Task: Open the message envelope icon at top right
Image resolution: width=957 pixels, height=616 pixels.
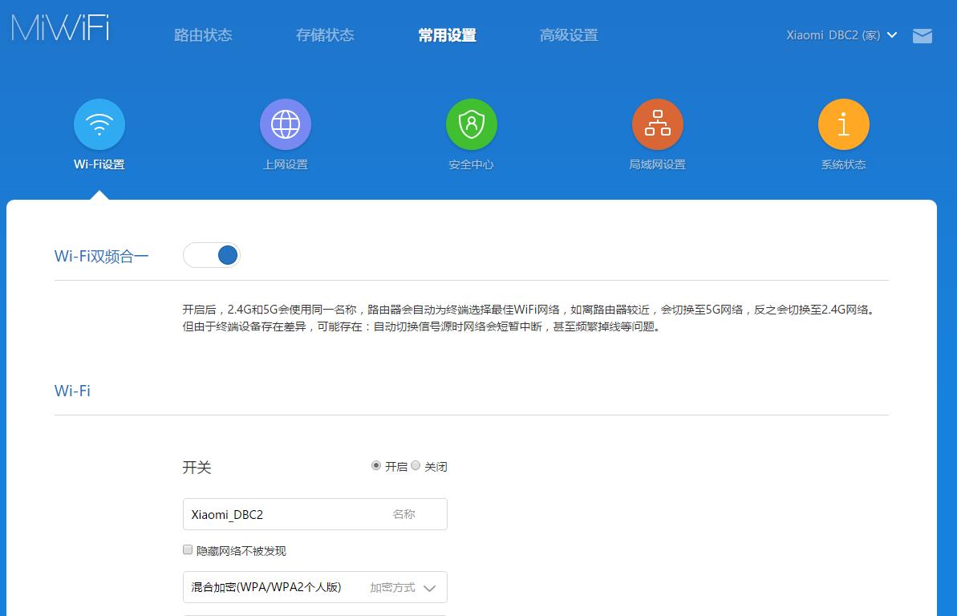Action: click(922, 35)
